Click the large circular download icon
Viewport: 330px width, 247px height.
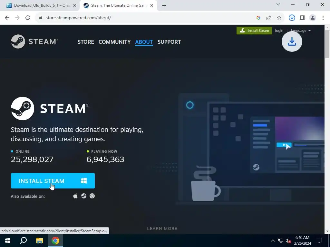tap(292, 41)
